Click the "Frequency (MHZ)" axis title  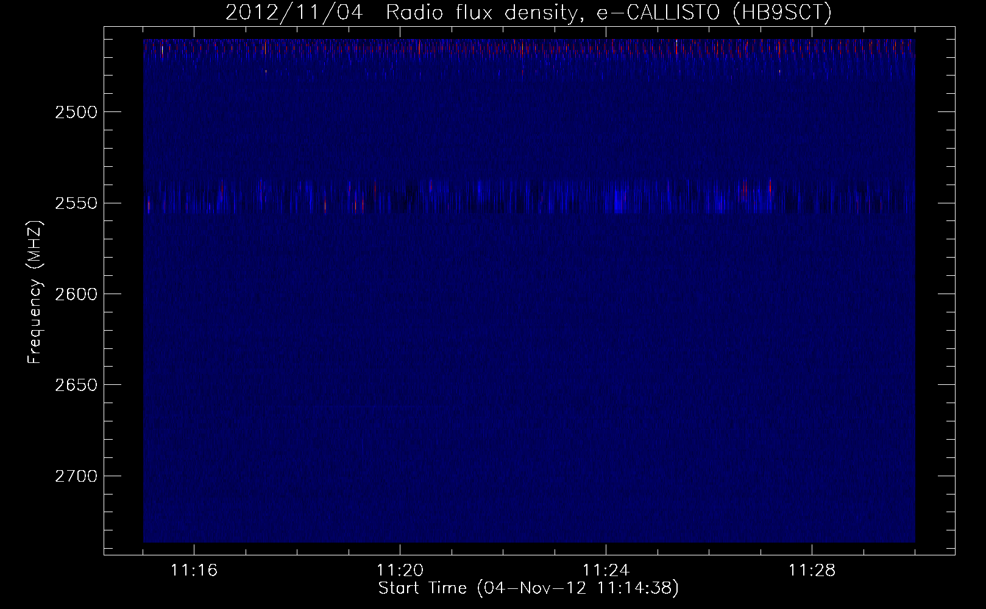coord(35,292)
